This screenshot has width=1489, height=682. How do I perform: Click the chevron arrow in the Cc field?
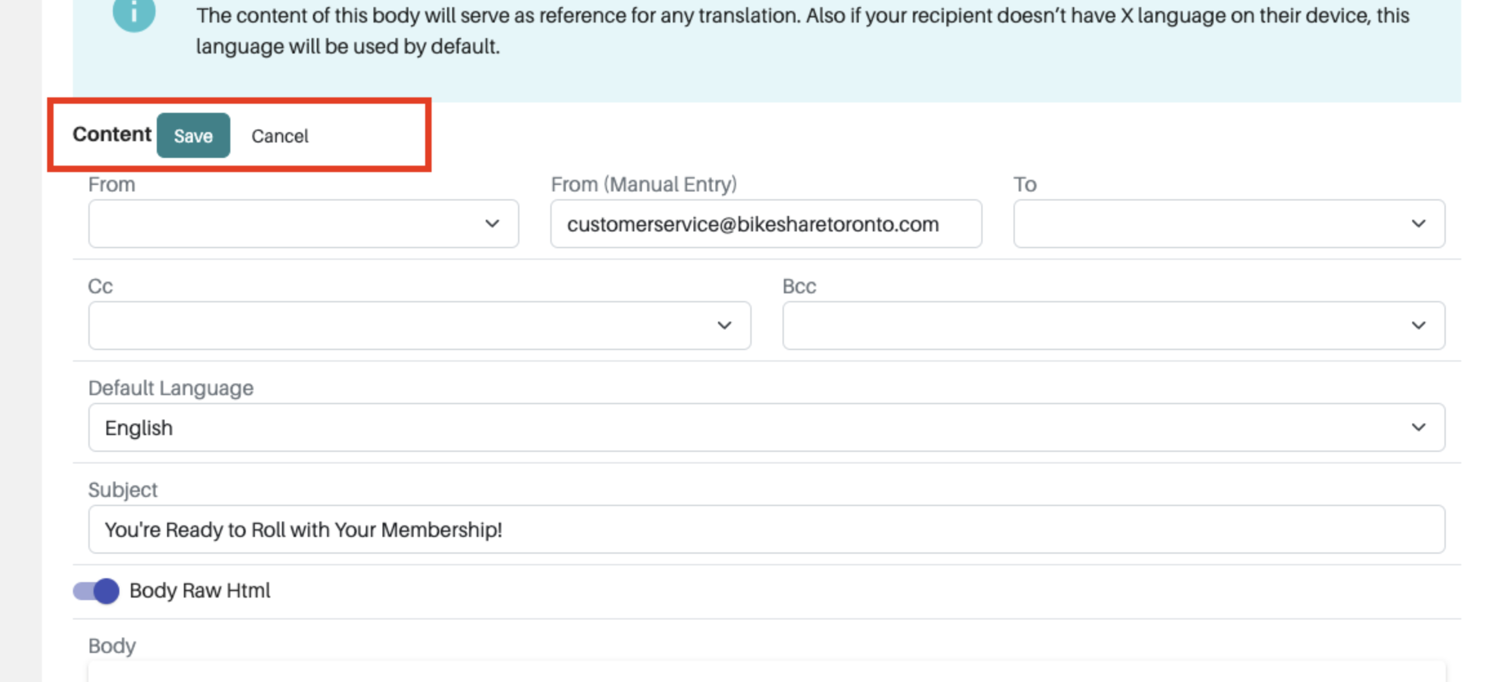point(725,326)
